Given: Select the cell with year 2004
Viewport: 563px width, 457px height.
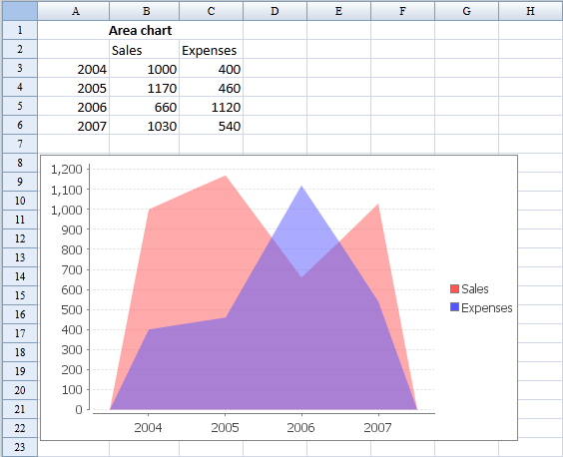Looking at the screenshot, I should pos(74,68).
